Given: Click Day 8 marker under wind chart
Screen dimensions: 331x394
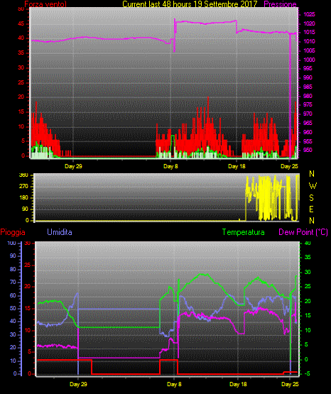Looking at the screenshot, I should (x=170, y=166).
